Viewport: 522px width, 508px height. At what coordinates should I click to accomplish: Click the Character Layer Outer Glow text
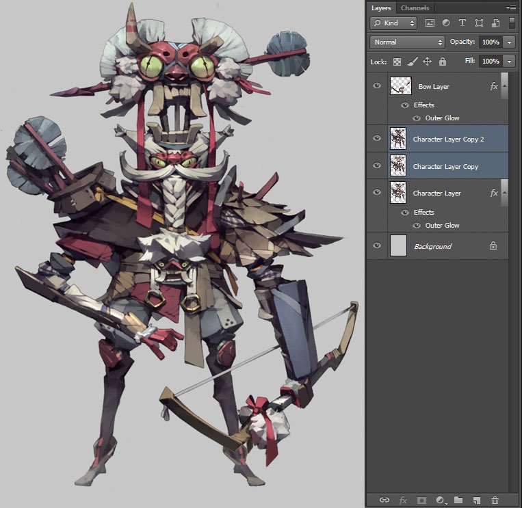click(x=442, y=226)
